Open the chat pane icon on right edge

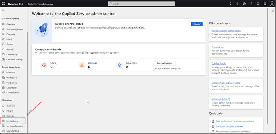pyautogui.click(x=272, y=11)
